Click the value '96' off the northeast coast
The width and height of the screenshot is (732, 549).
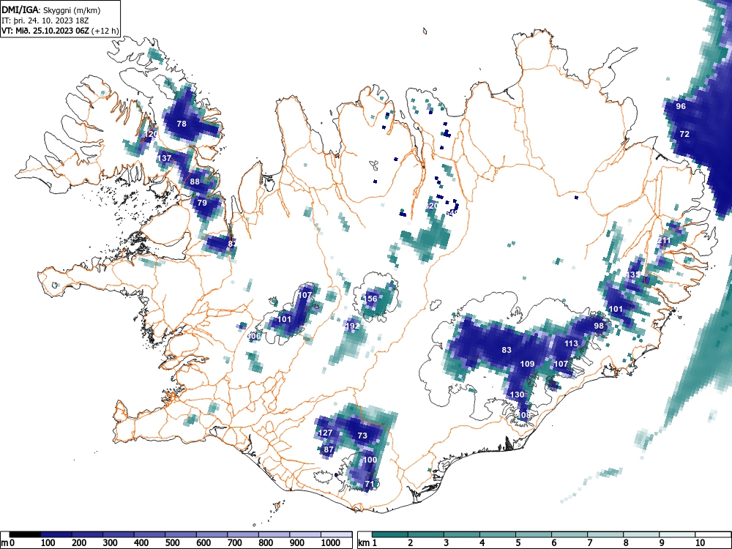[681, 106]
